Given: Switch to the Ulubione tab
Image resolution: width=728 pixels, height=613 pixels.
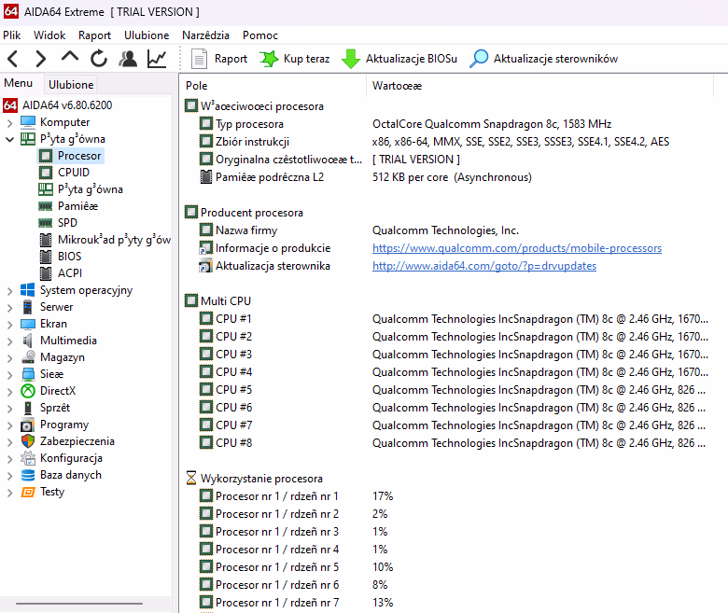Looking at the screenshot, I should (x=71, y=84).
